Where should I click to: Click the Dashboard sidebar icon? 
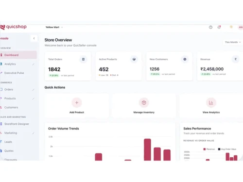click(1, 55)
